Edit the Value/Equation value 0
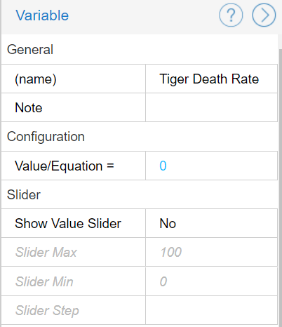This screenshot has width=282, height=327. (x=211, y=166)
